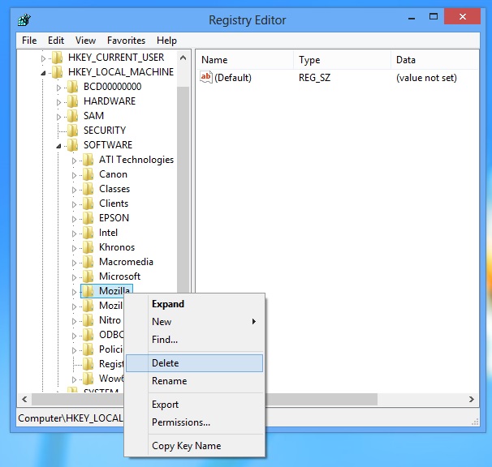Click the horizontal scroll-right arrow
The image size is (492, 467).
[471, 399]
